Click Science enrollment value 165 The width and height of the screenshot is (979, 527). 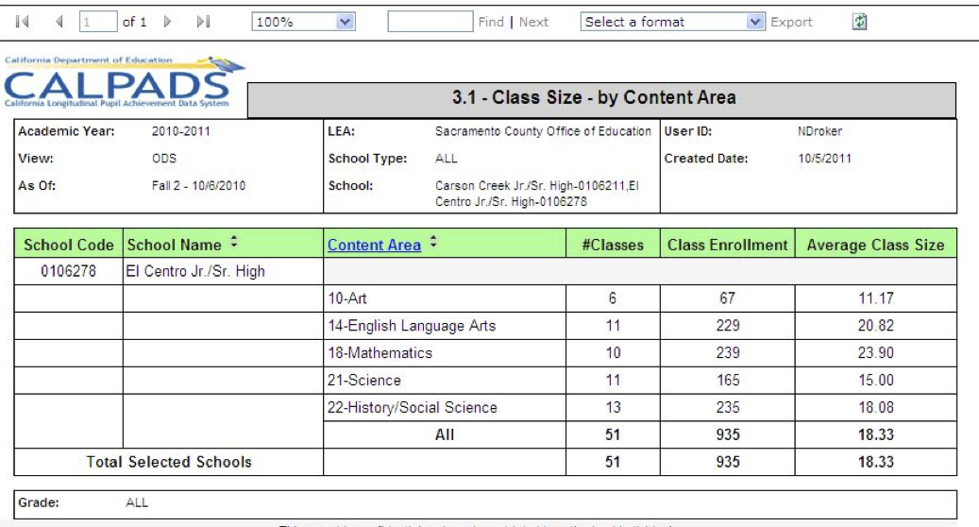point(727,381)
